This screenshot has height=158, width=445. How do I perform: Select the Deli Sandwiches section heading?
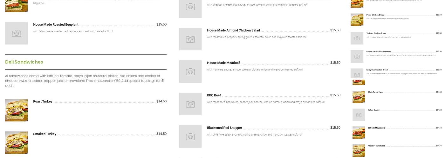tap(24, 62)
